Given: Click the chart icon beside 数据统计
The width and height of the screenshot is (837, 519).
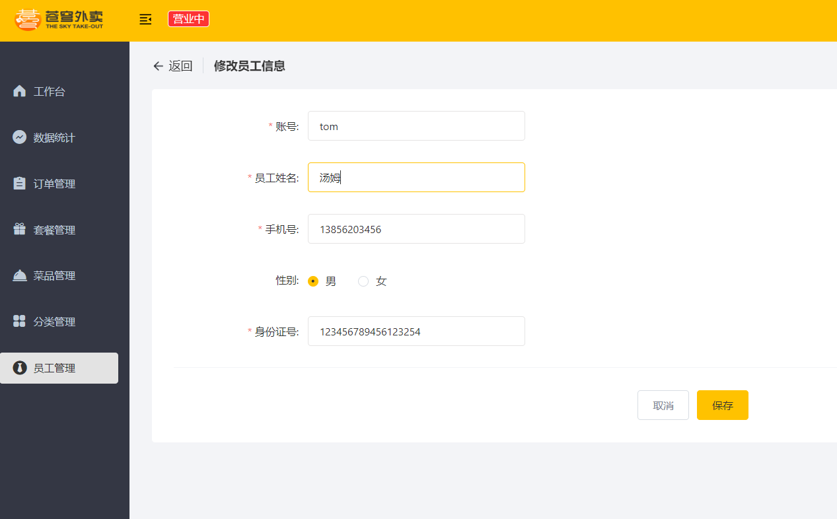Looking at the screenshot, I should tap(19, 137).
